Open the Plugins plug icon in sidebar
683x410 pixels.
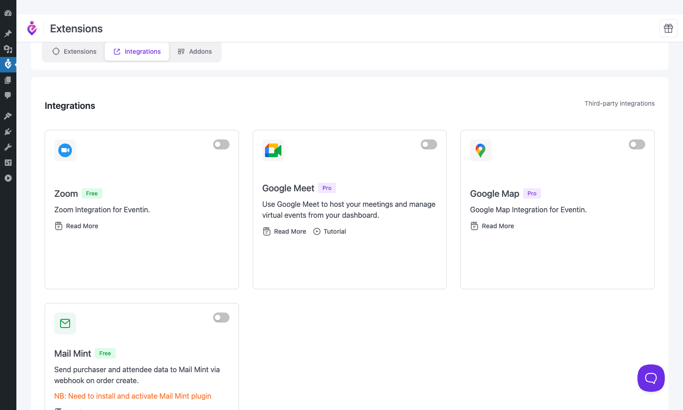(x=8, y=132)
